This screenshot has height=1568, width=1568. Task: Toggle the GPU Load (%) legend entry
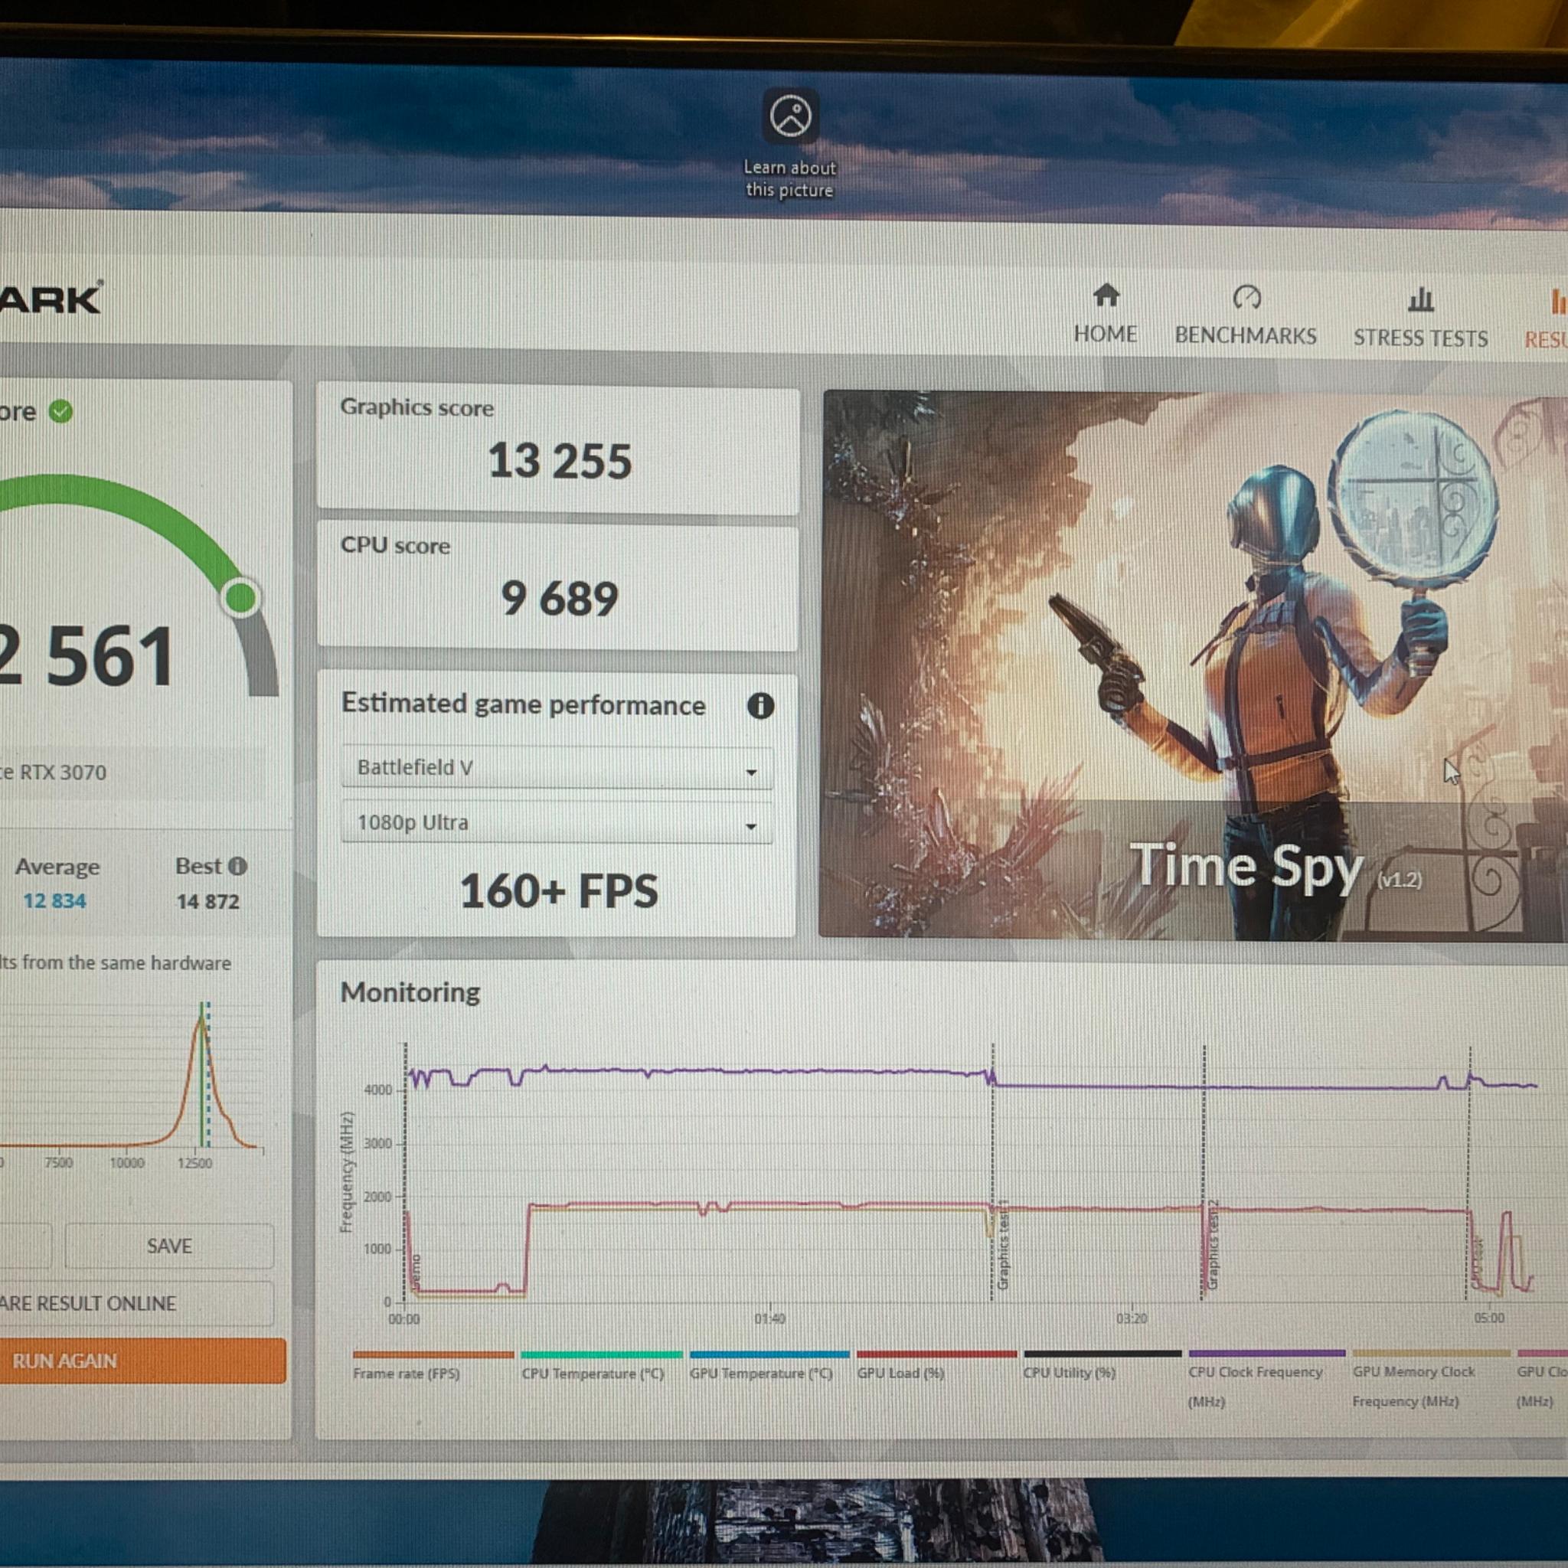pyautogui.click(x=936, y=1365)
